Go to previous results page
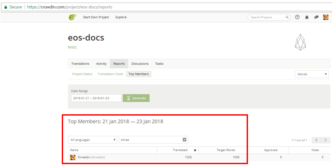This screenshot has width=334, height=165. [316, 140]
